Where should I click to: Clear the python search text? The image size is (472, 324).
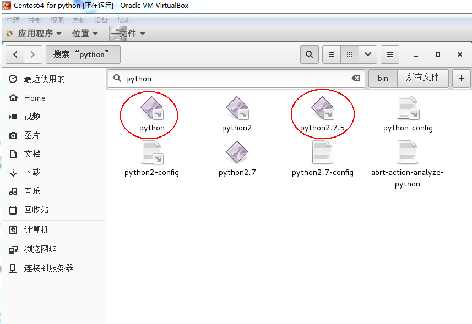pyautogui.click(x=356, y=78)
